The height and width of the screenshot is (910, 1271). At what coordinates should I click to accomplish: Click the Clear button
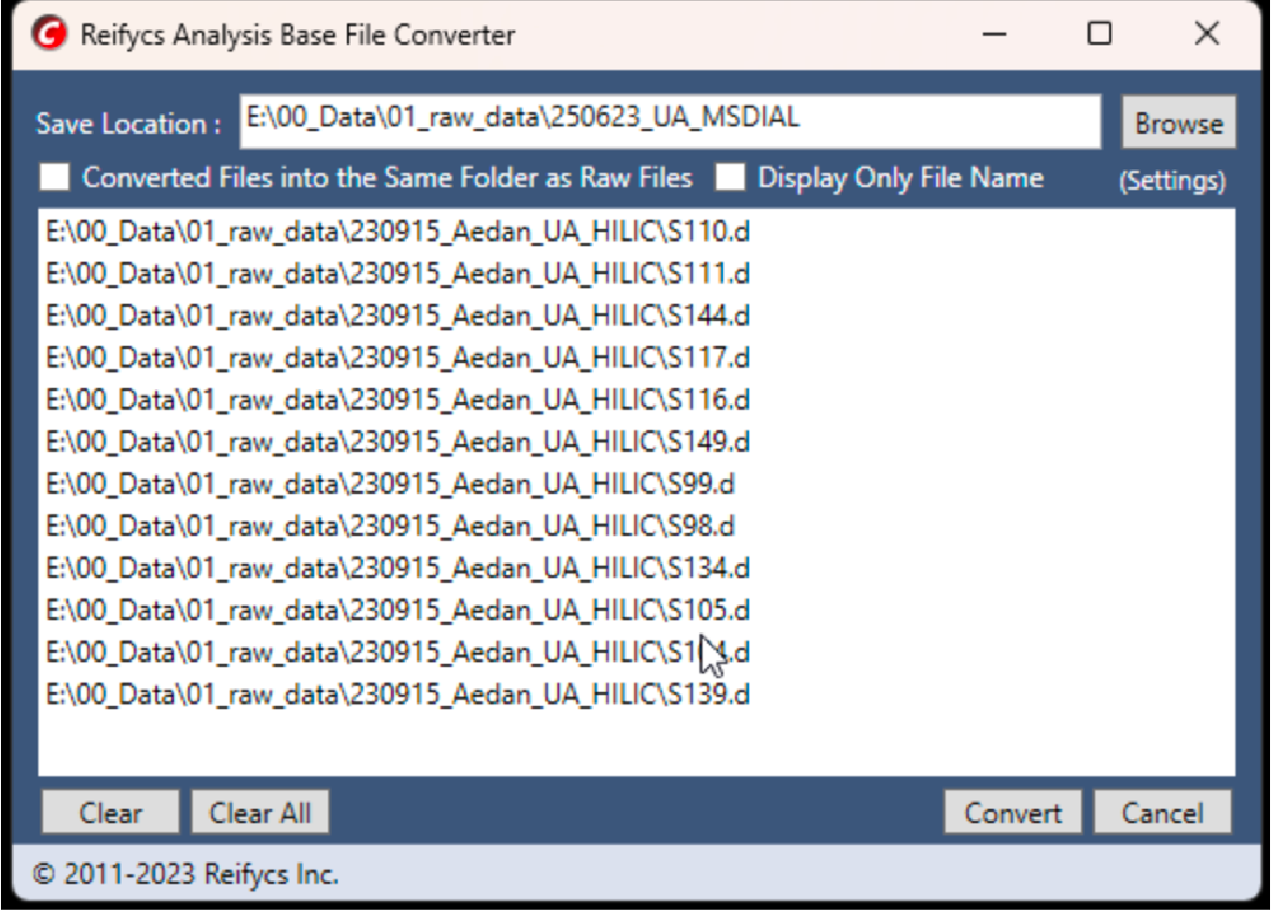tap(110, 812)
